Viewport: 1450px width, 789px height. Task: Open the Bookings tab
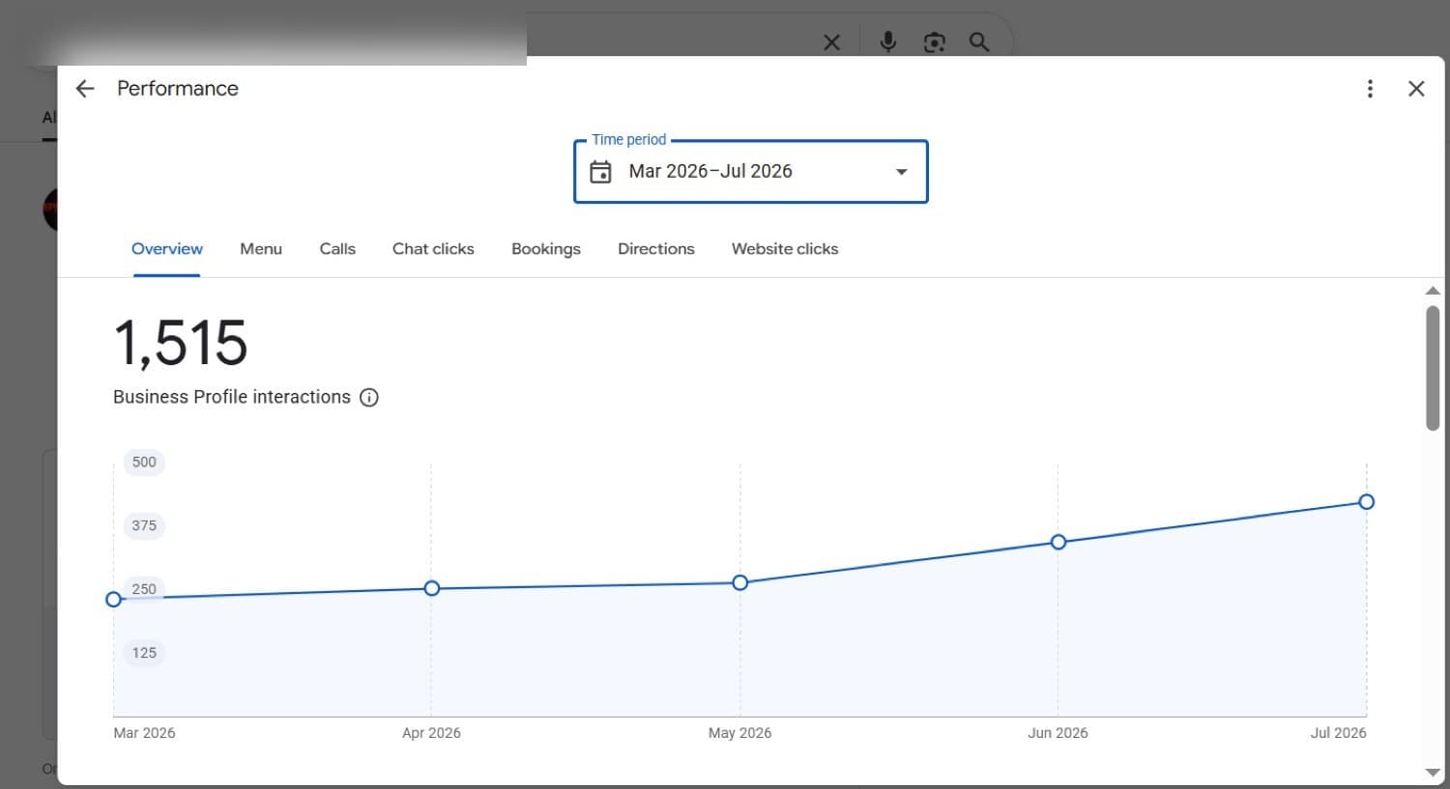click(546, 249)
